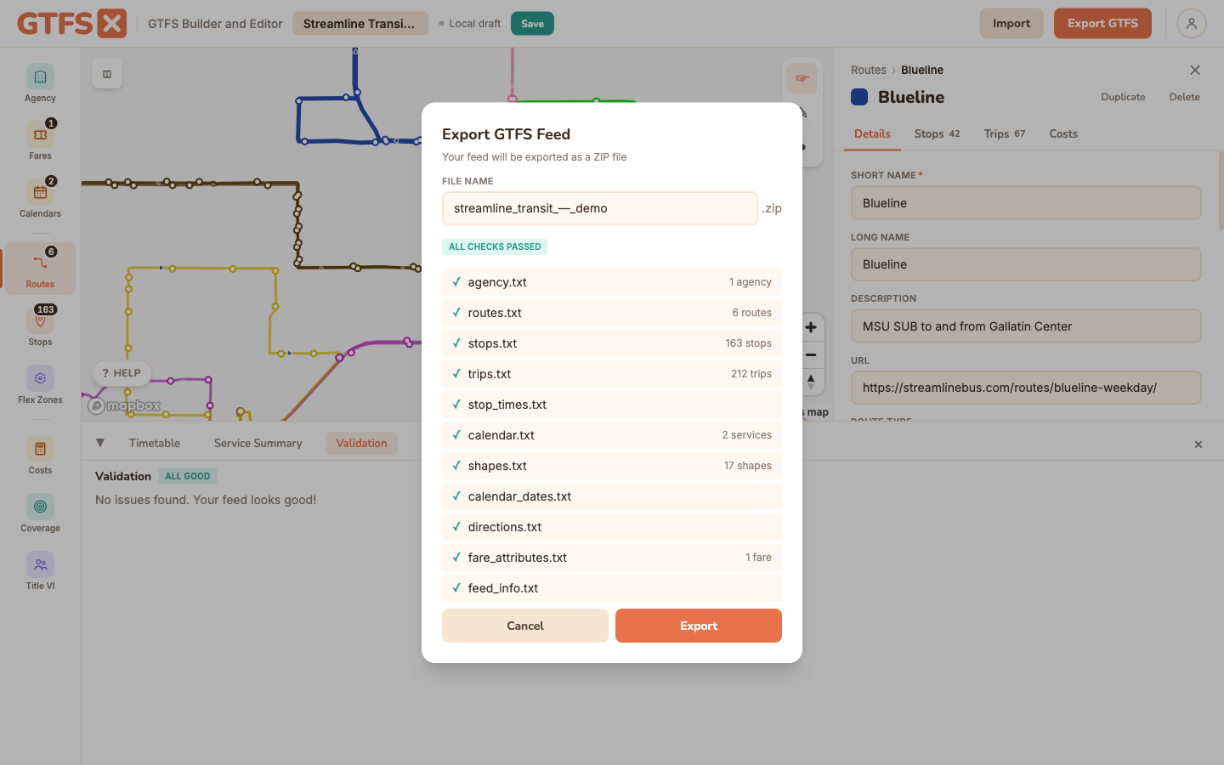Open the Agency section icon
This screenshot has width=1224, height=765.
coord(40,77)
